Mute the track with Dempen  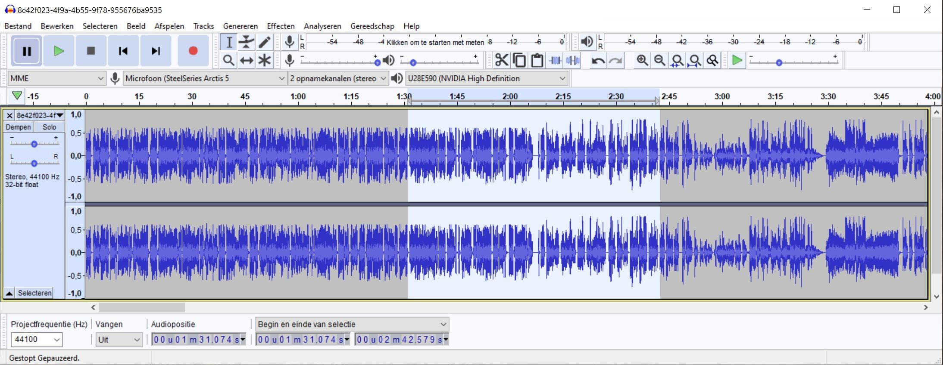tap(18, 127)
